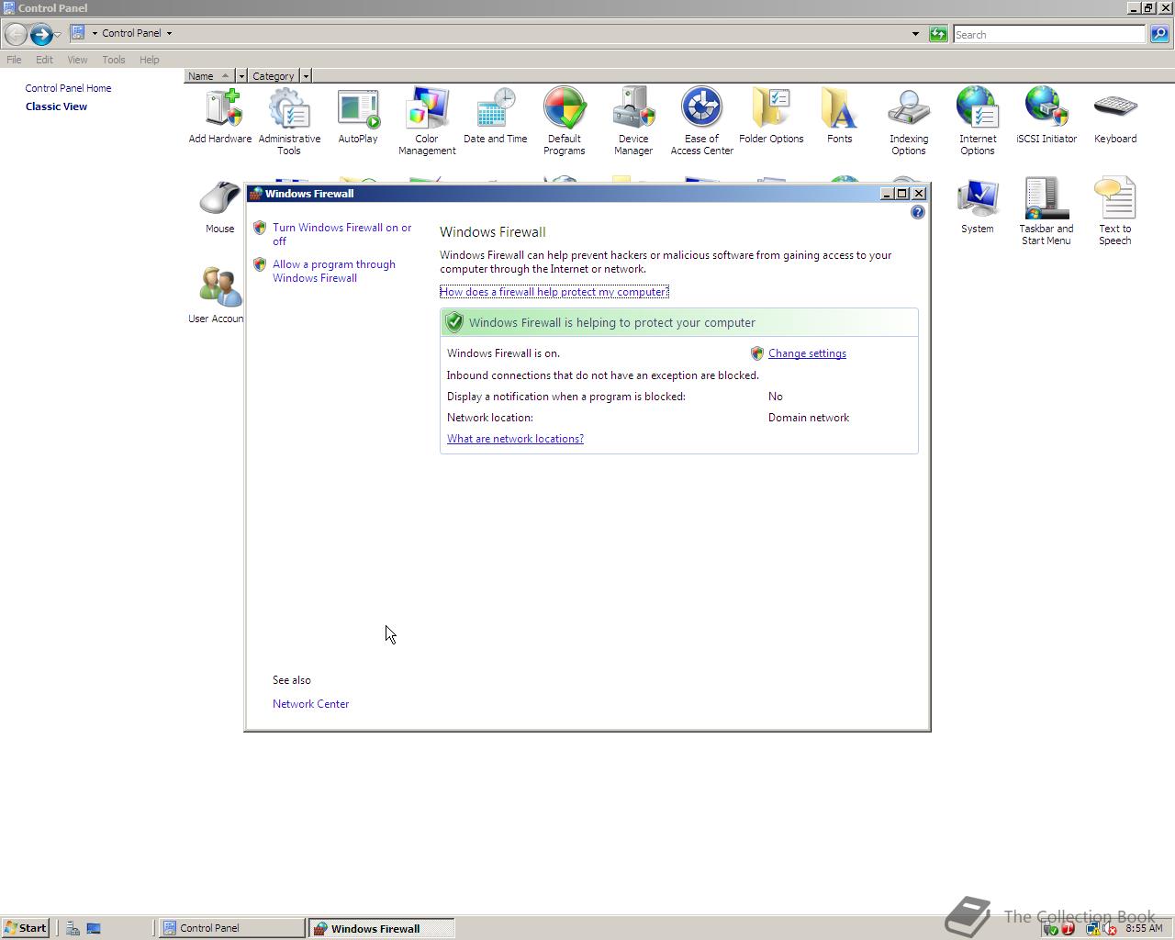Open User Accounts icon
This screenshot has height=940, width=1175.
coord(217,296)
